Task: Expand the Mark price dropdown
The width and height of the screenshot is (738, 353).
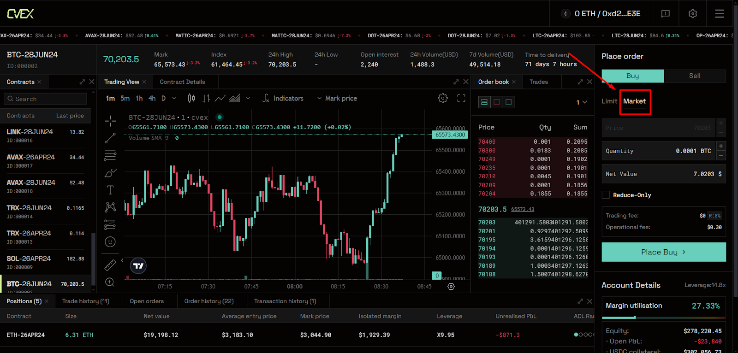Action: (337, 98)
